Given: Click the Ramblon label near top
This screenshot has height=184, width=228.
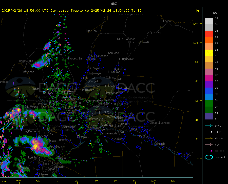Looking at the screenshot, I should click(91, 31).
